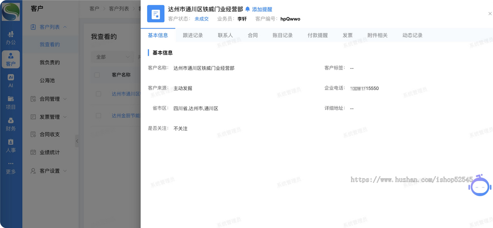Click the 客户设置 menu icon
493x228 pixels.
34,171
